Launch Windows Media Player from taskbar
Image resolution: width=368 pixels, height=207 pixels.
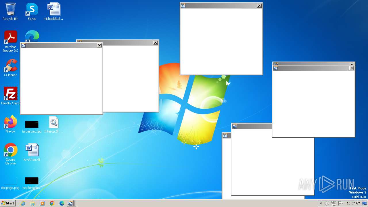click(x=42, y=203)
